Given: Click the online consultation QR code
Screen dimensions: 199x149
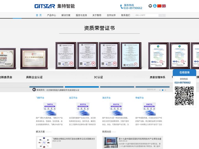Looking at the screenshot, I should 184,96.
